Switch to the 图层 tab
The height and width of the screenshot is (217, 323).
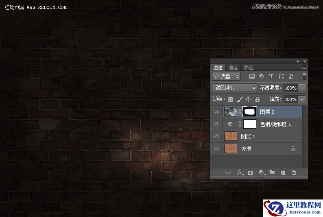[x=218, y=68]
